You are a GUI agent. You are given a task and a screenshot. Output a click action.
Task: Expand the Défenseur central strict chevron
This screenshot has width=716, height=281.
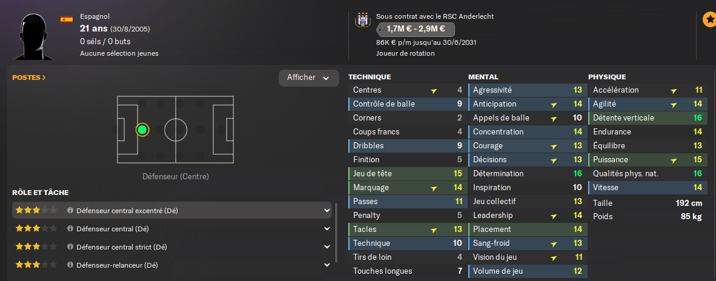click(x=327, y=247)
